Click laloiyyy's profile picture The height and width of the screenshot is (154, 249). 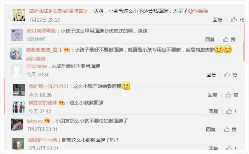pos(17,125)
